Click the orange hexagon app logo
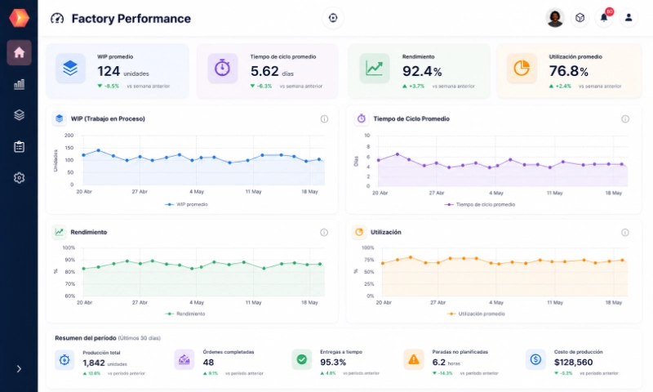Viewport: 653px width, 392px height. (x=19, y=18)
